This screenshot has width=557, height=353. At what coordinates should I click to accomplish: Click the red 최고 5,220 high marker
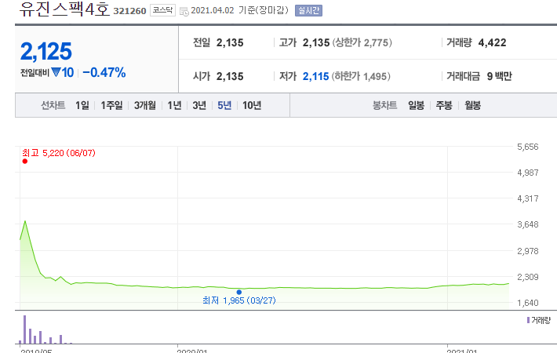click(25, 162)
